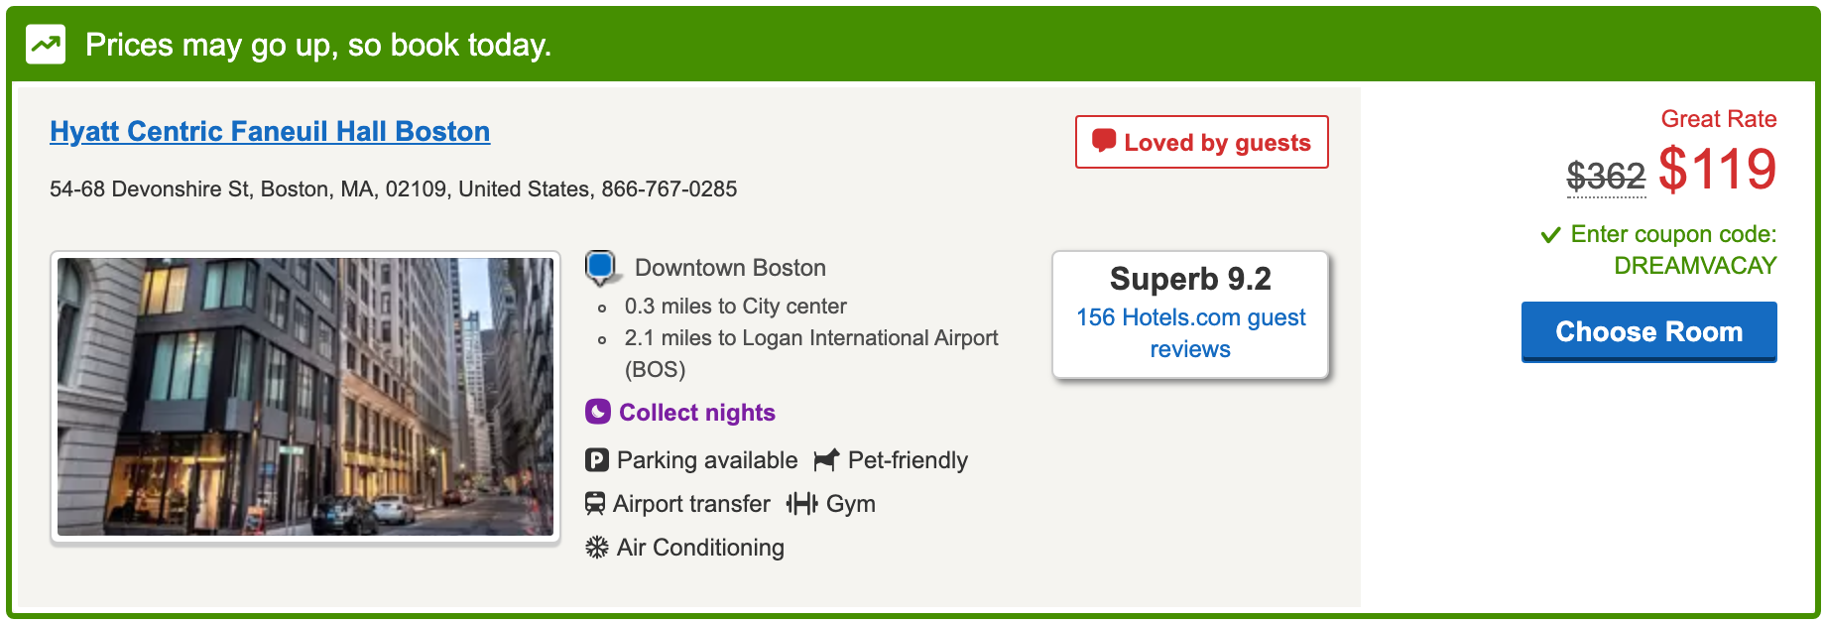Image resolution: width=1825 pixels, height=623 pixels.
Task: Click the Superb 9.2 rating text
Action: click(x=1190, y=279)
